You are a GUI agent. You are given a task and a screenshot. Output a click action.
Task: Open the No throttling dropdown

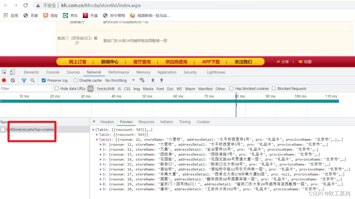point(120,81)
